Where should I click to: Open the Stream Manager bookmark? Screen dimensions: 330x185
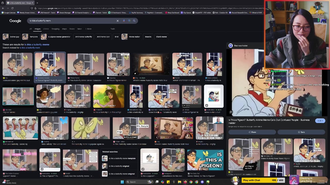point(64,13)
